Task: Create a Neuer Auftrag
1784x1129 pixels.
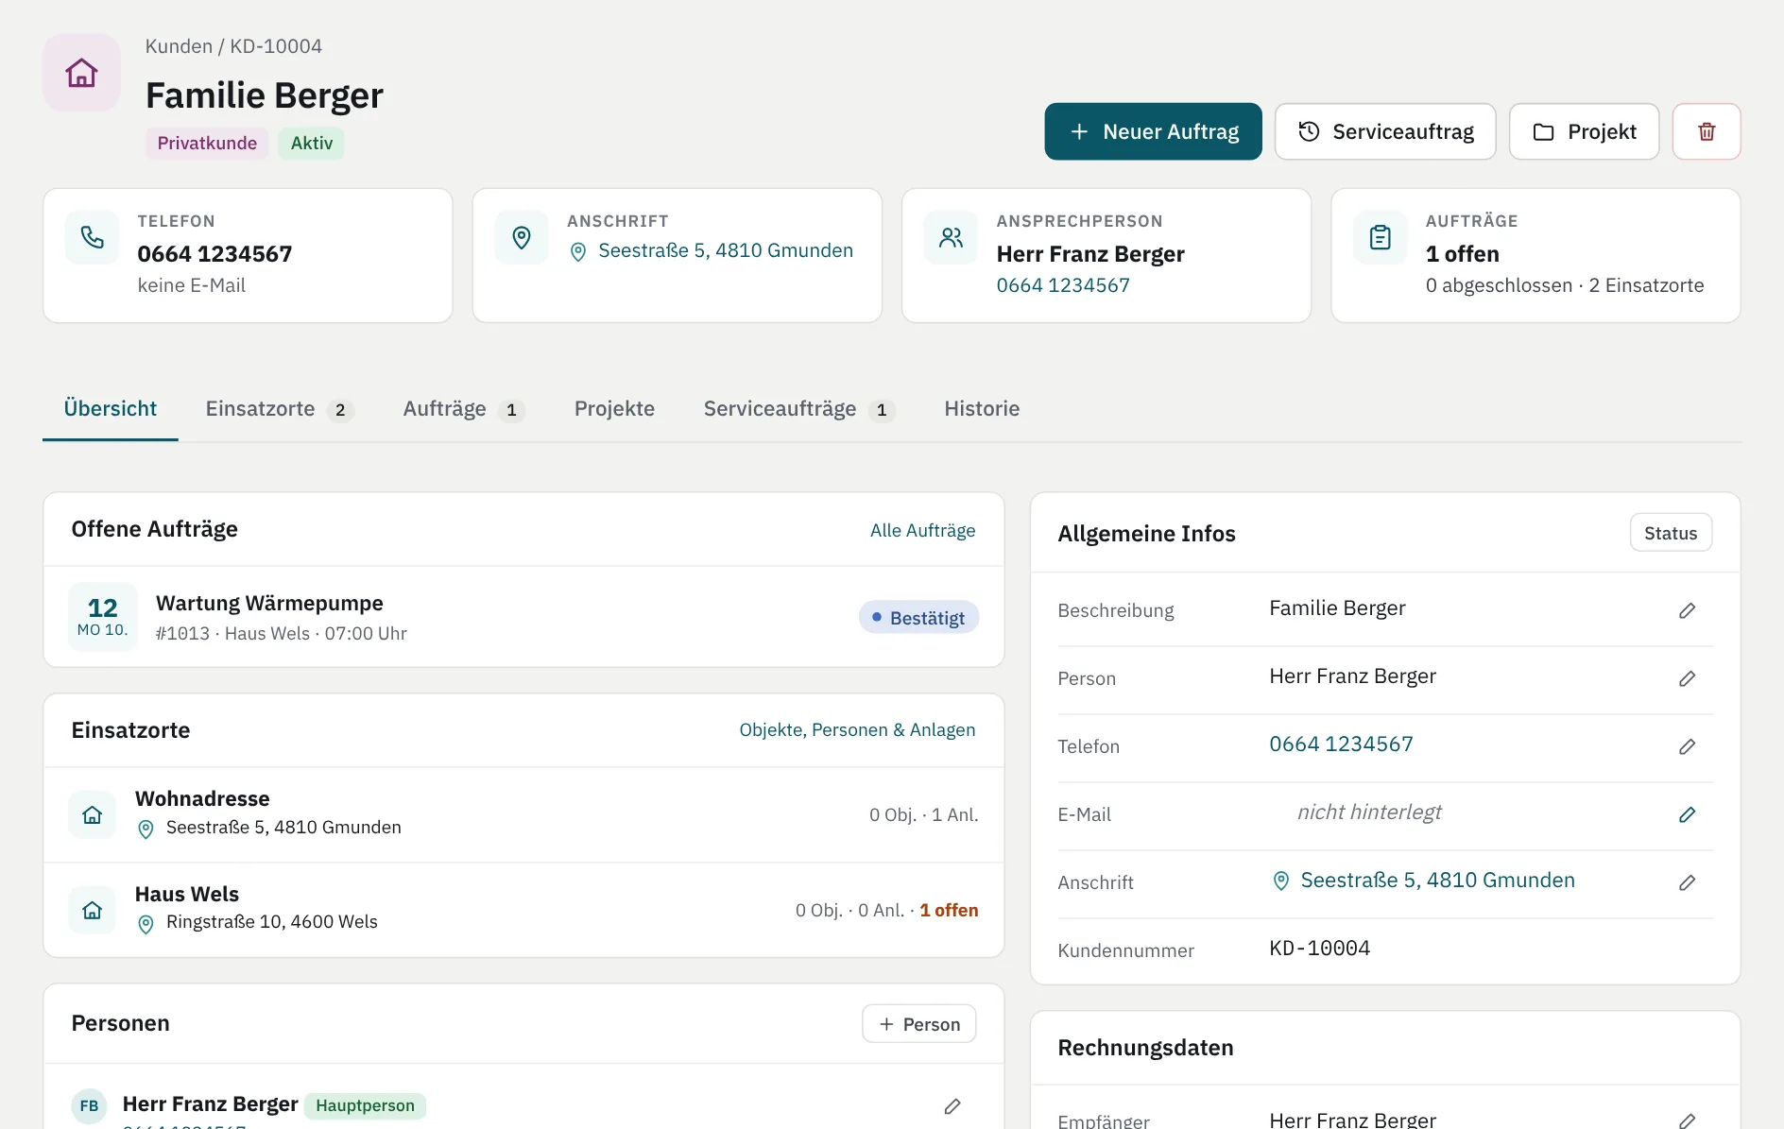Action: [x=1153, y=131]
